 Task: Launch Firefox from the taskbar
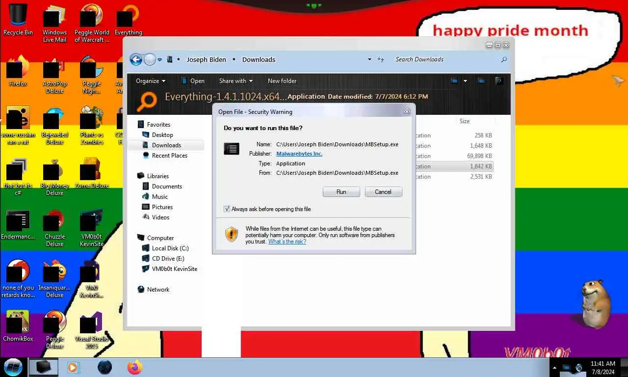pyautogui.click(x=134, y=367)
